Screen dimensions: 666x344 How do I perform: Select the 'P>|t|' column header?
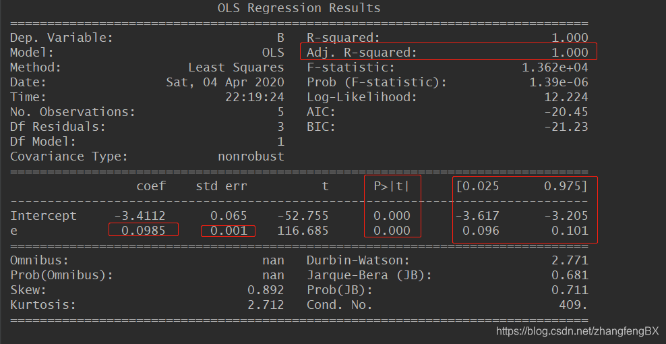392,186
